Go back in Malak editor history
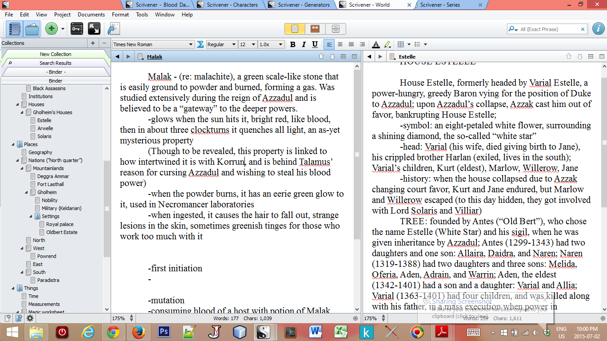 point(117,57)
